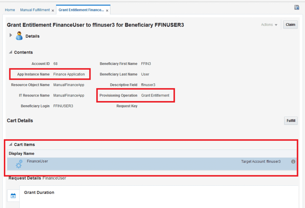305x208 pixels.
Task: Collapse the Cart Items section
Action: 11,145
